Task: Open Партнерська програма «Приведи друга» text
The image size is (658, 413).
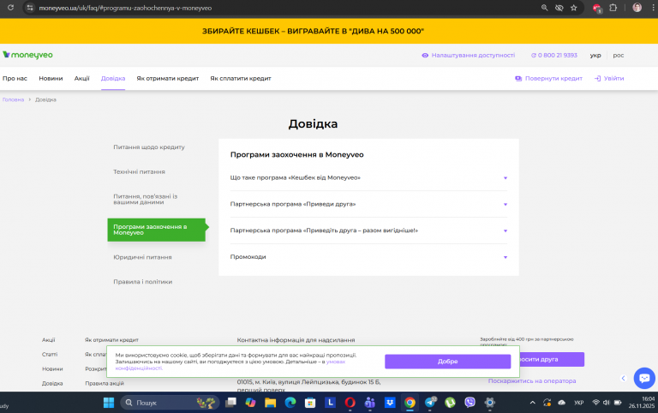Action: [292, 204]
